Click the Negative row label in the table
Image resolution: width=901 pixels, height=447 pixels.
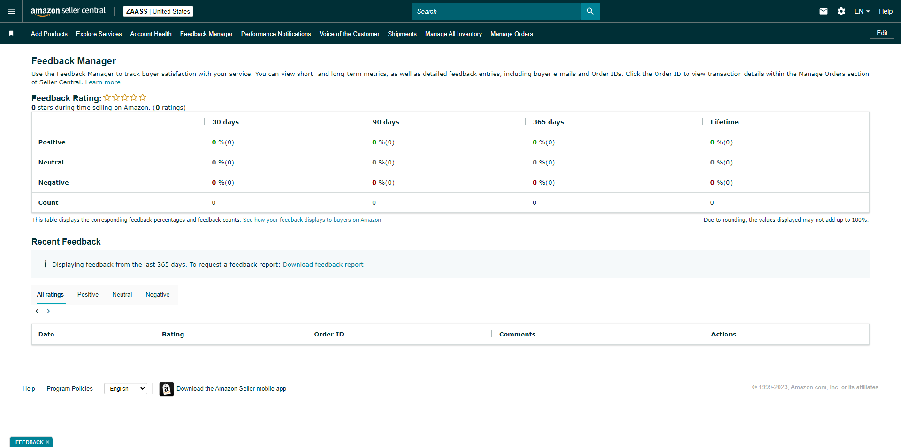point(53,182)
